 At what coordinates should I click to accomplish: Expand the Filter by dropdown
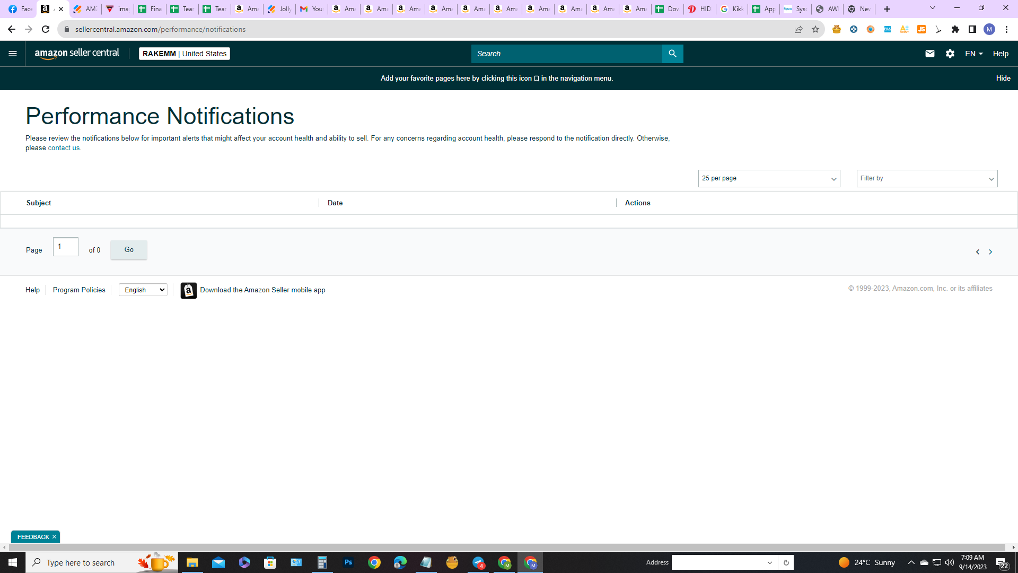tap(927, 178)
